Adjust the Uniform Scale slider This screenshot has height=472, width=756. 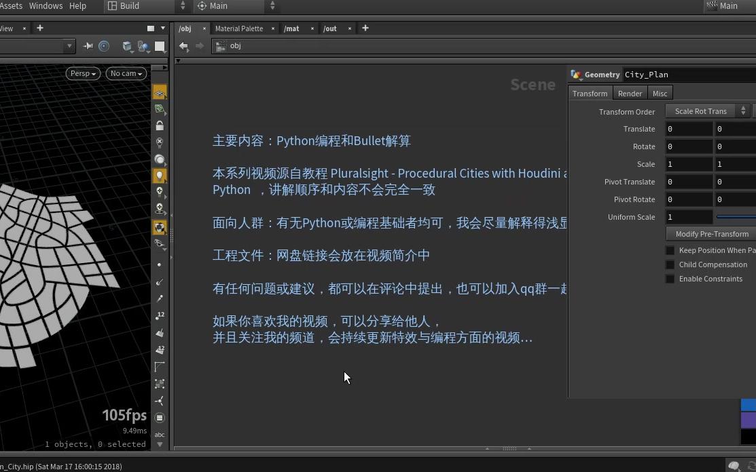pos(736,217)
